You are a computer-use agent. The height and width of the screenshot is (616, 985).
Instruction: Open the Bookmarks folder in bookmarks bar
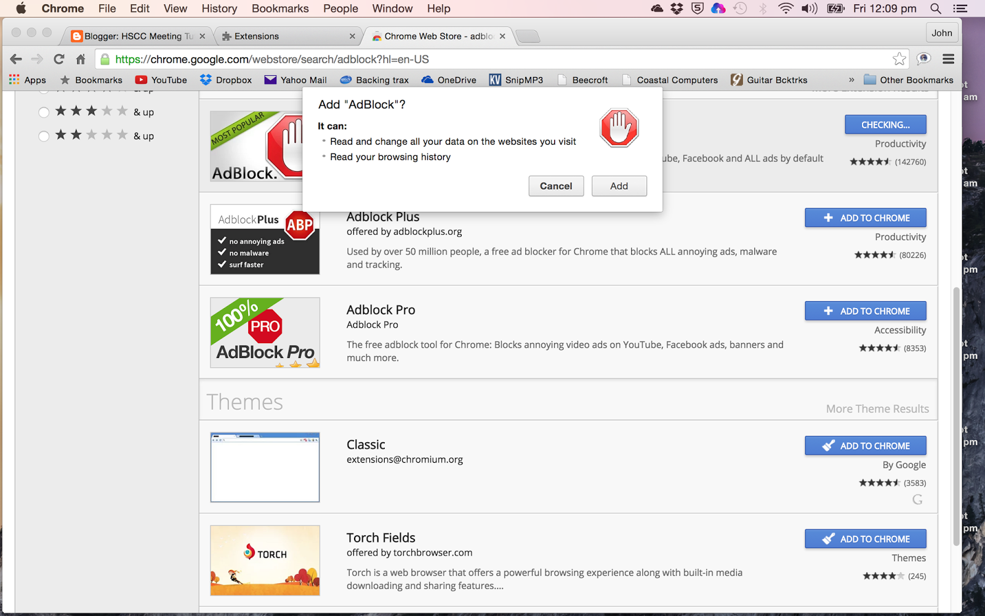click(x=91, y=80)
